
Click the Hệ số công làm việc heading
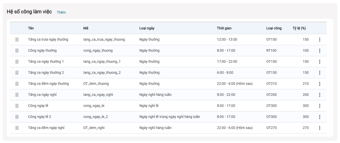coord(29,12)
